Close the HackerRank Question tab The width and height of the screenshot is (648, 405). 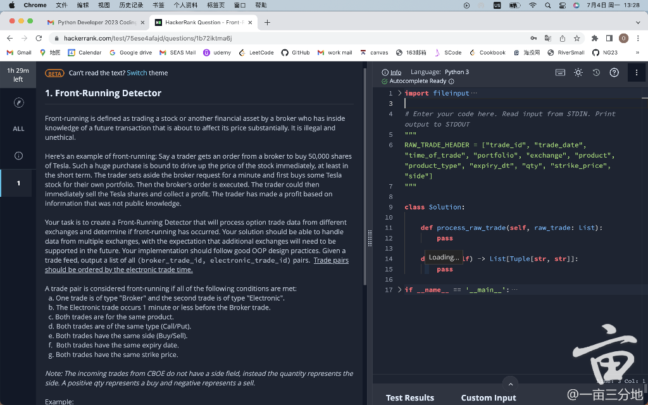[x=250, y=22]
